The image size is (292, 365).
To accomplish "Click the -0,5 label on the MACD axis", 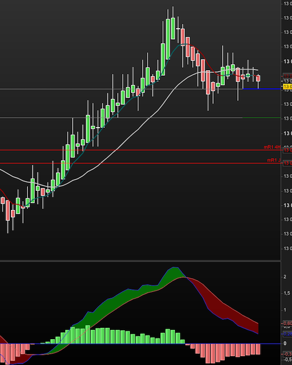I will pos(287,360).
